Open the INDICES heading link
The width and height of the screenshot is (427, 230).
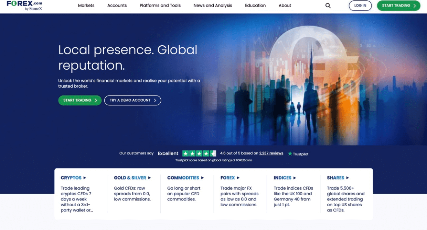tap(282, 178)
